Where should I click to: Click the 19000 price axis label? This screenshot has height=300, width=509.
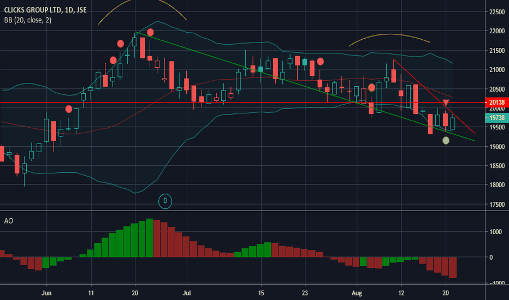497,147
